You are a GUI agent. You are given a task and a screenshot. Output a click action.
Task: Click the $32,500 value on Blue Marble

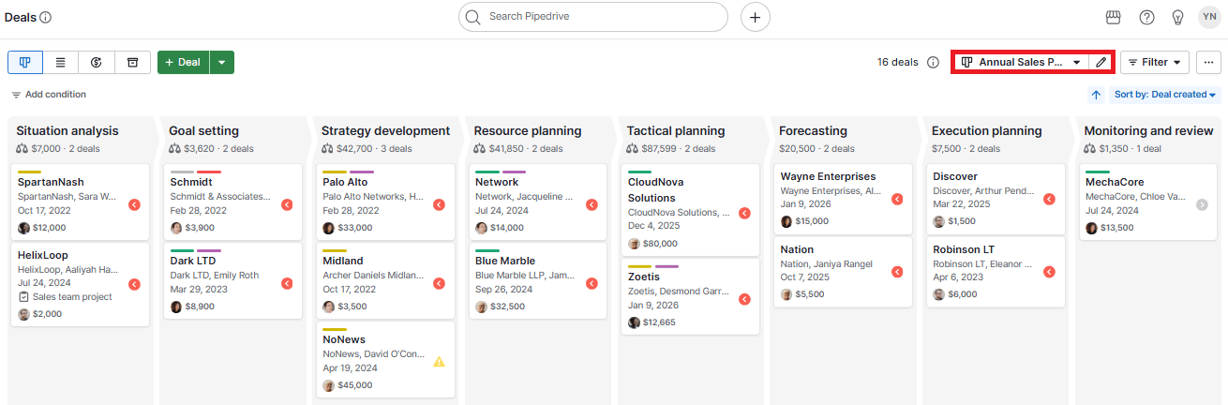coord(508,307)
